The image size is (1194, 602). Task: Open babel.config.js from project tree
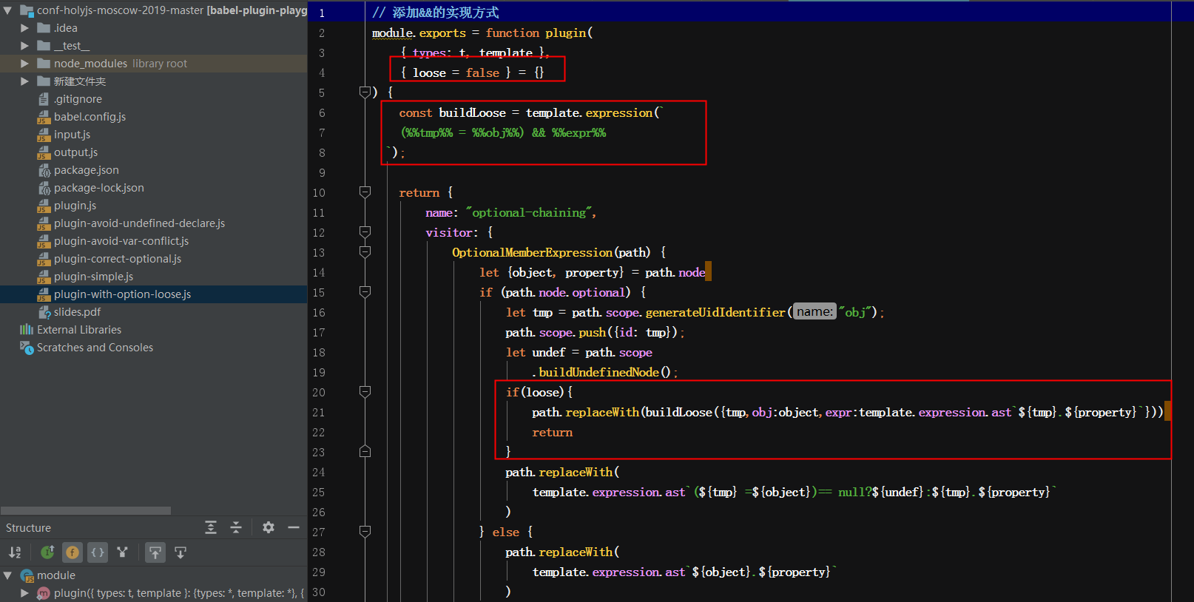pos(90,117)
